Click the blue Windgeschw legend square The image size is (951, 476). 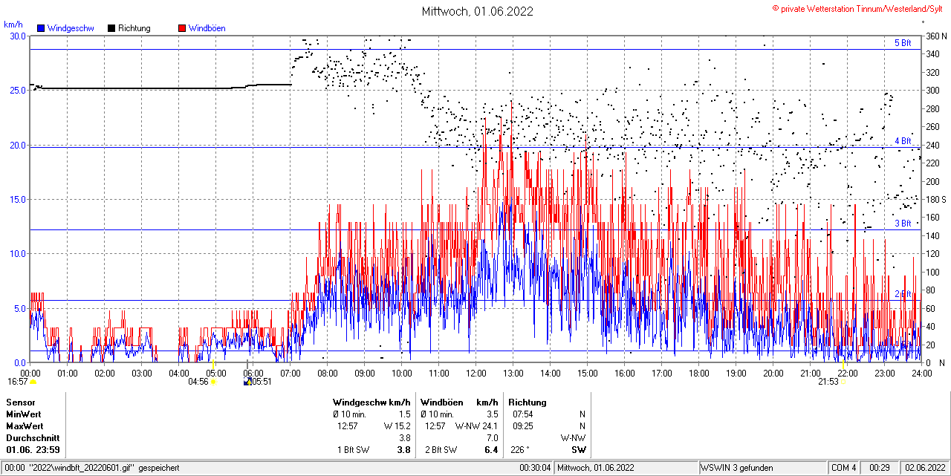coord(41,28)
